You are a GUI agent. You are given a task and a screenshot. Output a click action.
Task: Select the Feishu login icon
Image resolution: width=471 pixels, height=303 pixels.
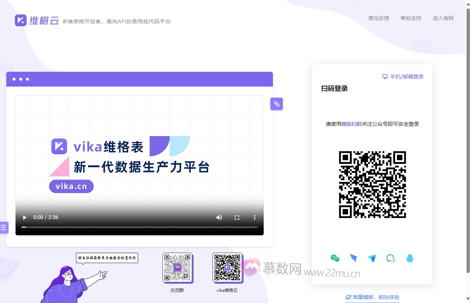pyautogui.click(x=372, y=258)
